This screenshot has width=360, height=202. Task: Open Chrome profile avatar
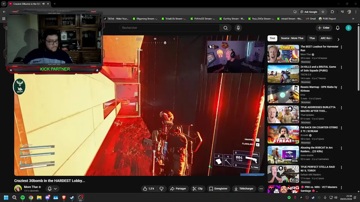click(x=349, y=12)
